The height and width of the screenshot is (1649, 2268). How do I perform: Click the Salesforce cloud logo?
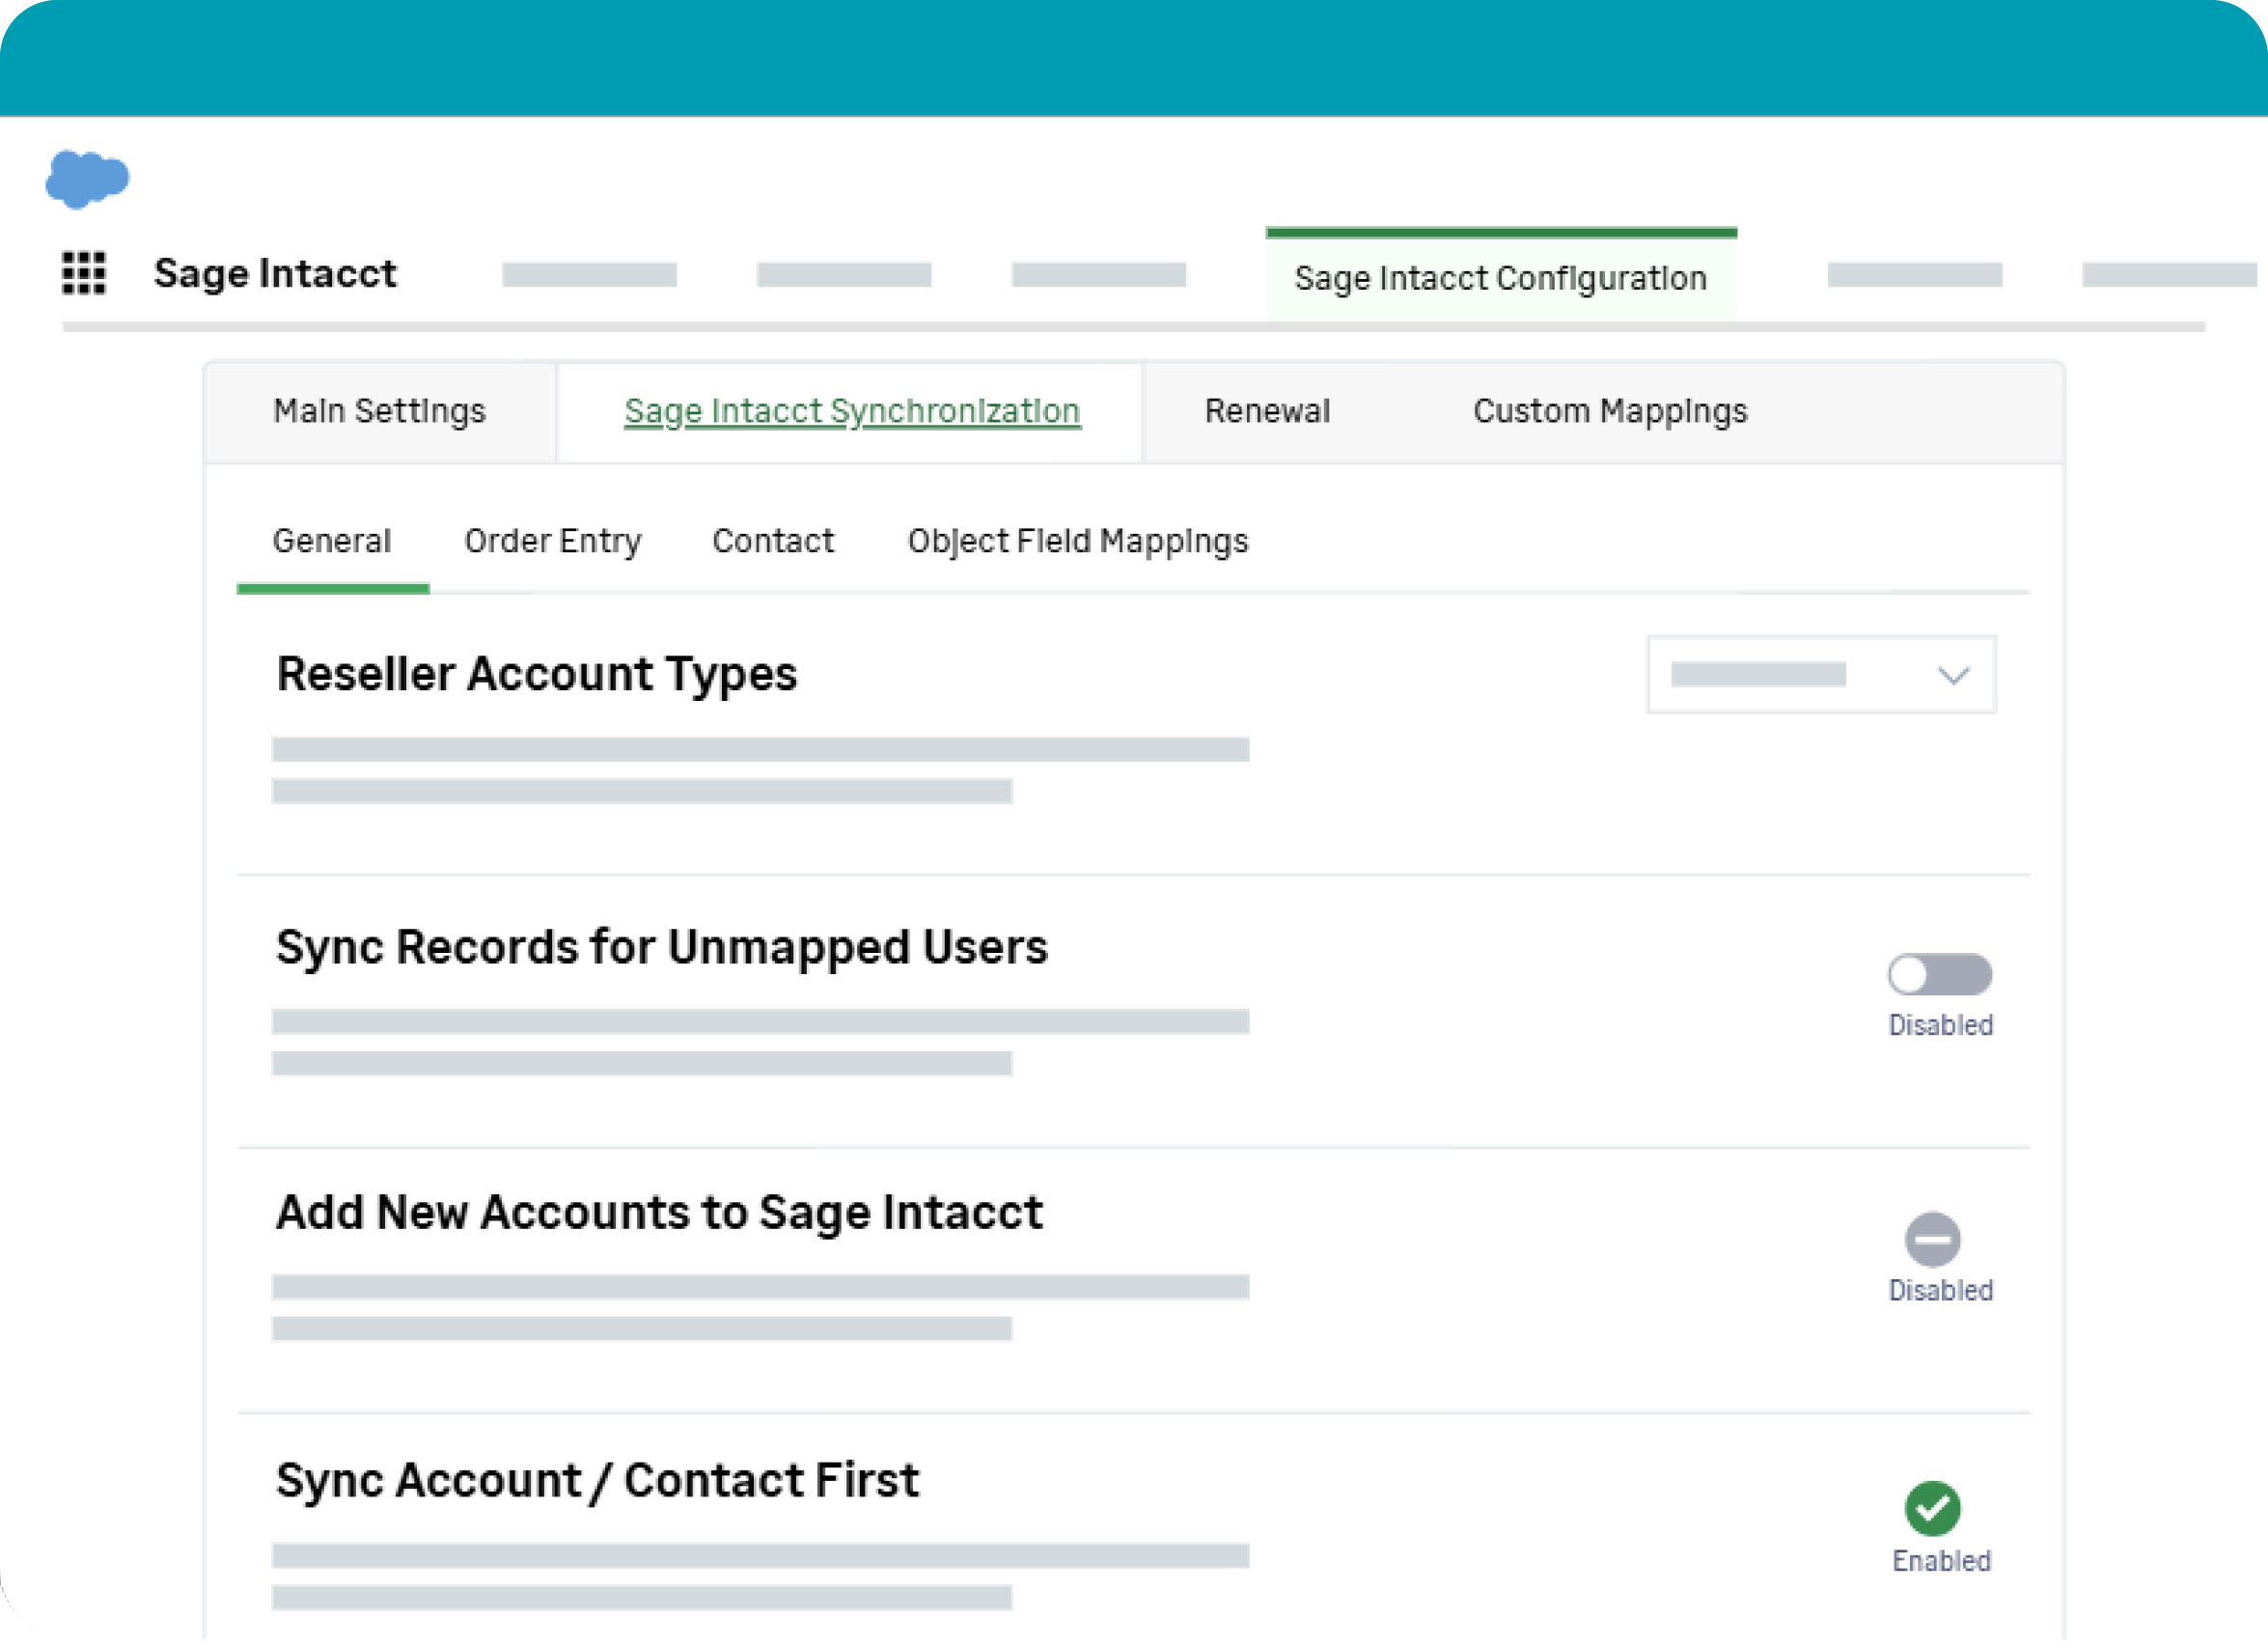pyautogui.click(x=87, y=180)
